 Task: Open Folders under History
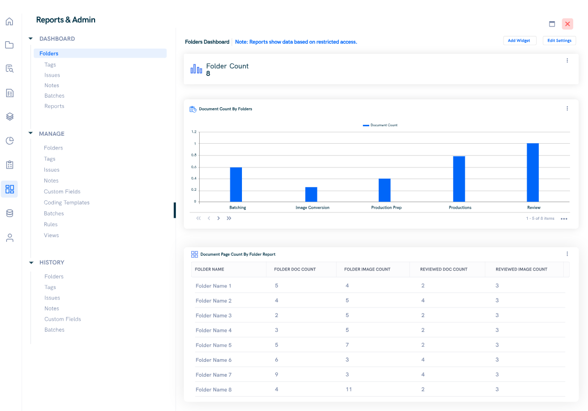coord(54,276)
